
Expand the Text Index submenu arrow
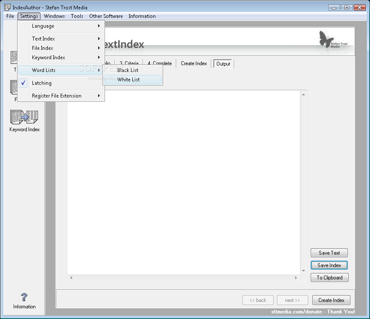(99, 38)
